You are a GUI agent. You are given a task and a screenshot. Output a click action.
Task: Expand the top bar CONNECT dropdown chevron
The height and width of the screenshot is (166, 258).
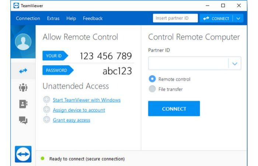238,18
